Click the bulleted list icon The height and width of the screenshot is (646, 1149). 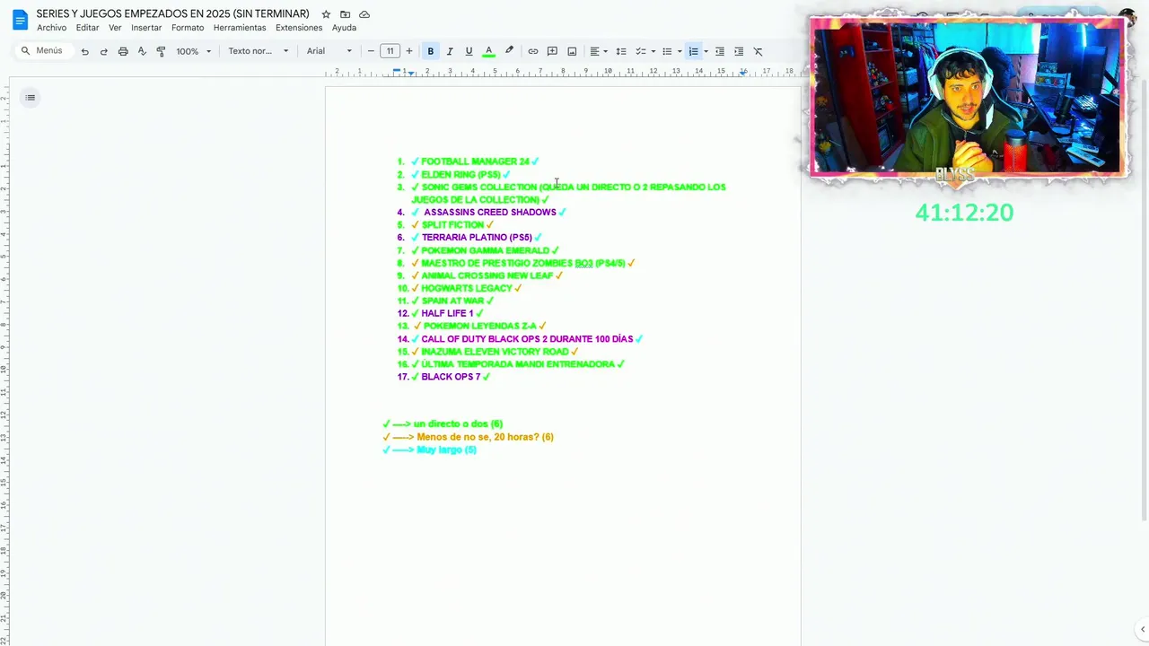click(x=667, y=51)
